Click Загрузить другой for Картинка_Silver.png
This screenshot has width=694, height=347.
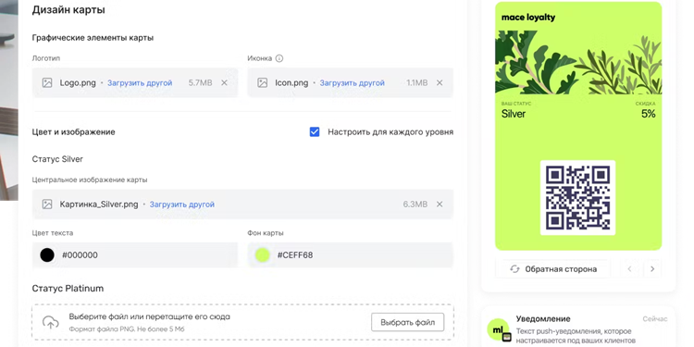pos(182,204)
